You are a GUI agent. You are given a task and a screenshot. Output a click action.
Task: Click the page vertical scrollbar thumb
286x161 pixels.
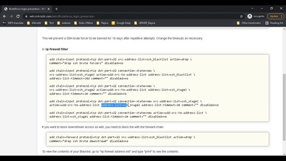pyautogui.click(x=284, y=107)
